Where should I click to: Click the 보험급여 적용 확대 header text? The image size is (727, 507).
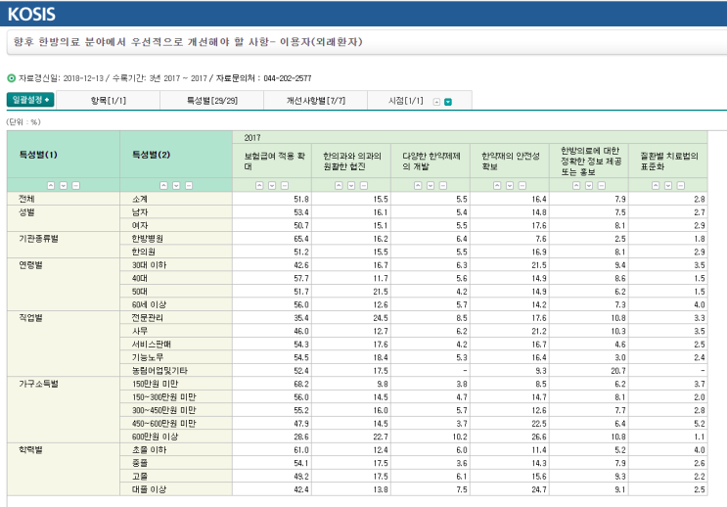(x=274, y=161)
